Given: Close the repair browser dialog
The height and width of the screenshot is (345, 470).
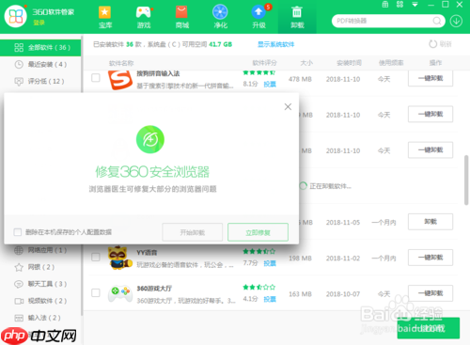Looking at the screenshot, I should coord(288,107).
